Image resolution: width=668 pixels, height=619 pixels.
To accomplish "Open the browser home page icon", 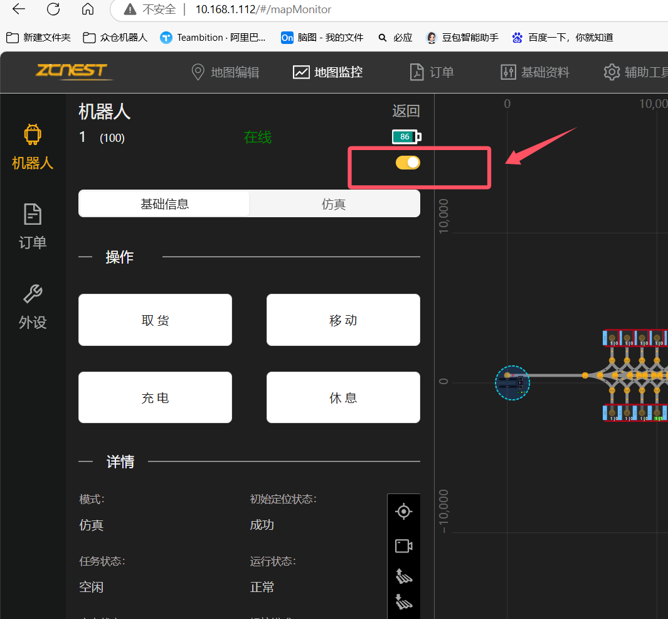I will click(x=88, y=9).
